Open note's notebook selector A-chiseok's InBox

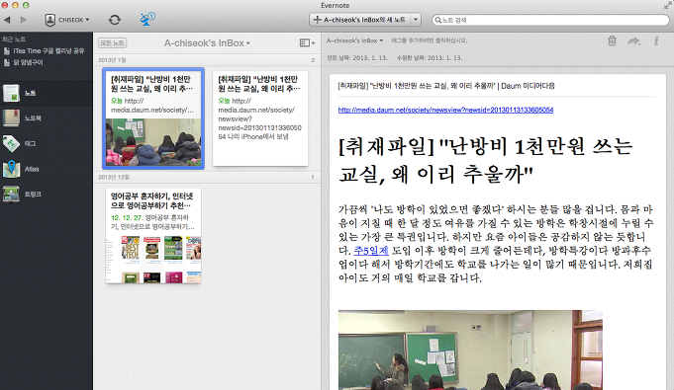(354, 40)
